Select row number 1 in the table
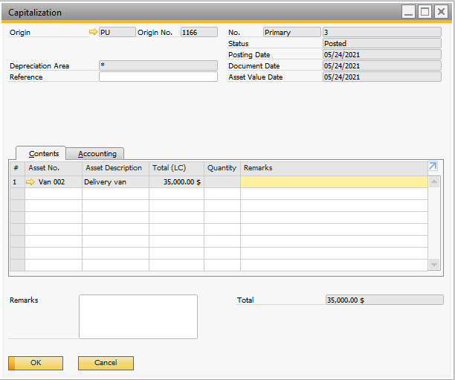The width and height of the screenshot is (455, 380). coord(17,182)
